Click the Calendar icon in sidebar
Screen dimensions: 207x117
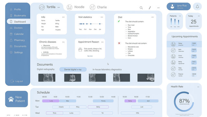coord(11,34)
